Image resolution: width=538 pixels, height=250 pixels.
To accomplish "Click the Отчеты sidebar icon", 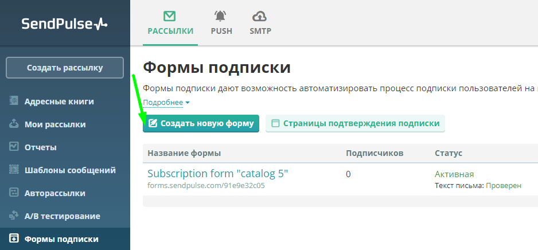I will click(x=14, y=147).
